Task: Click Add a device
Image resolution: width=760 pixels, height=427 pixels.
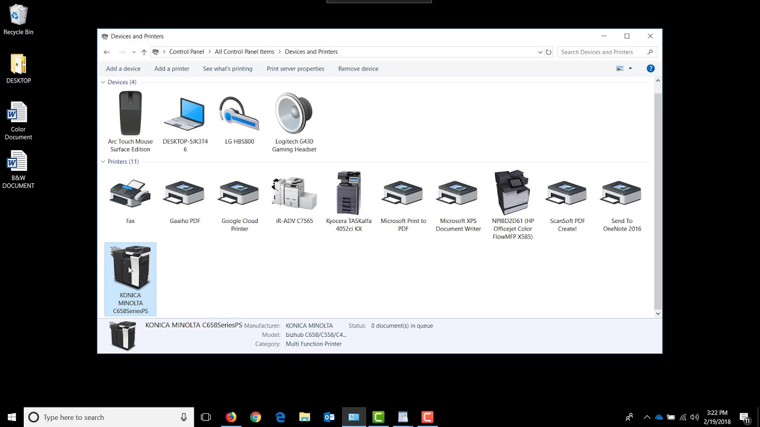Action: pyautogui.click(x=123, y=69)
